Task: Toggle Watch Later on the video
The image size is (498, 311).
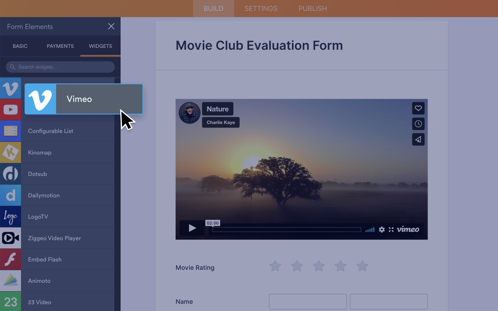Action: click(418, 124)
